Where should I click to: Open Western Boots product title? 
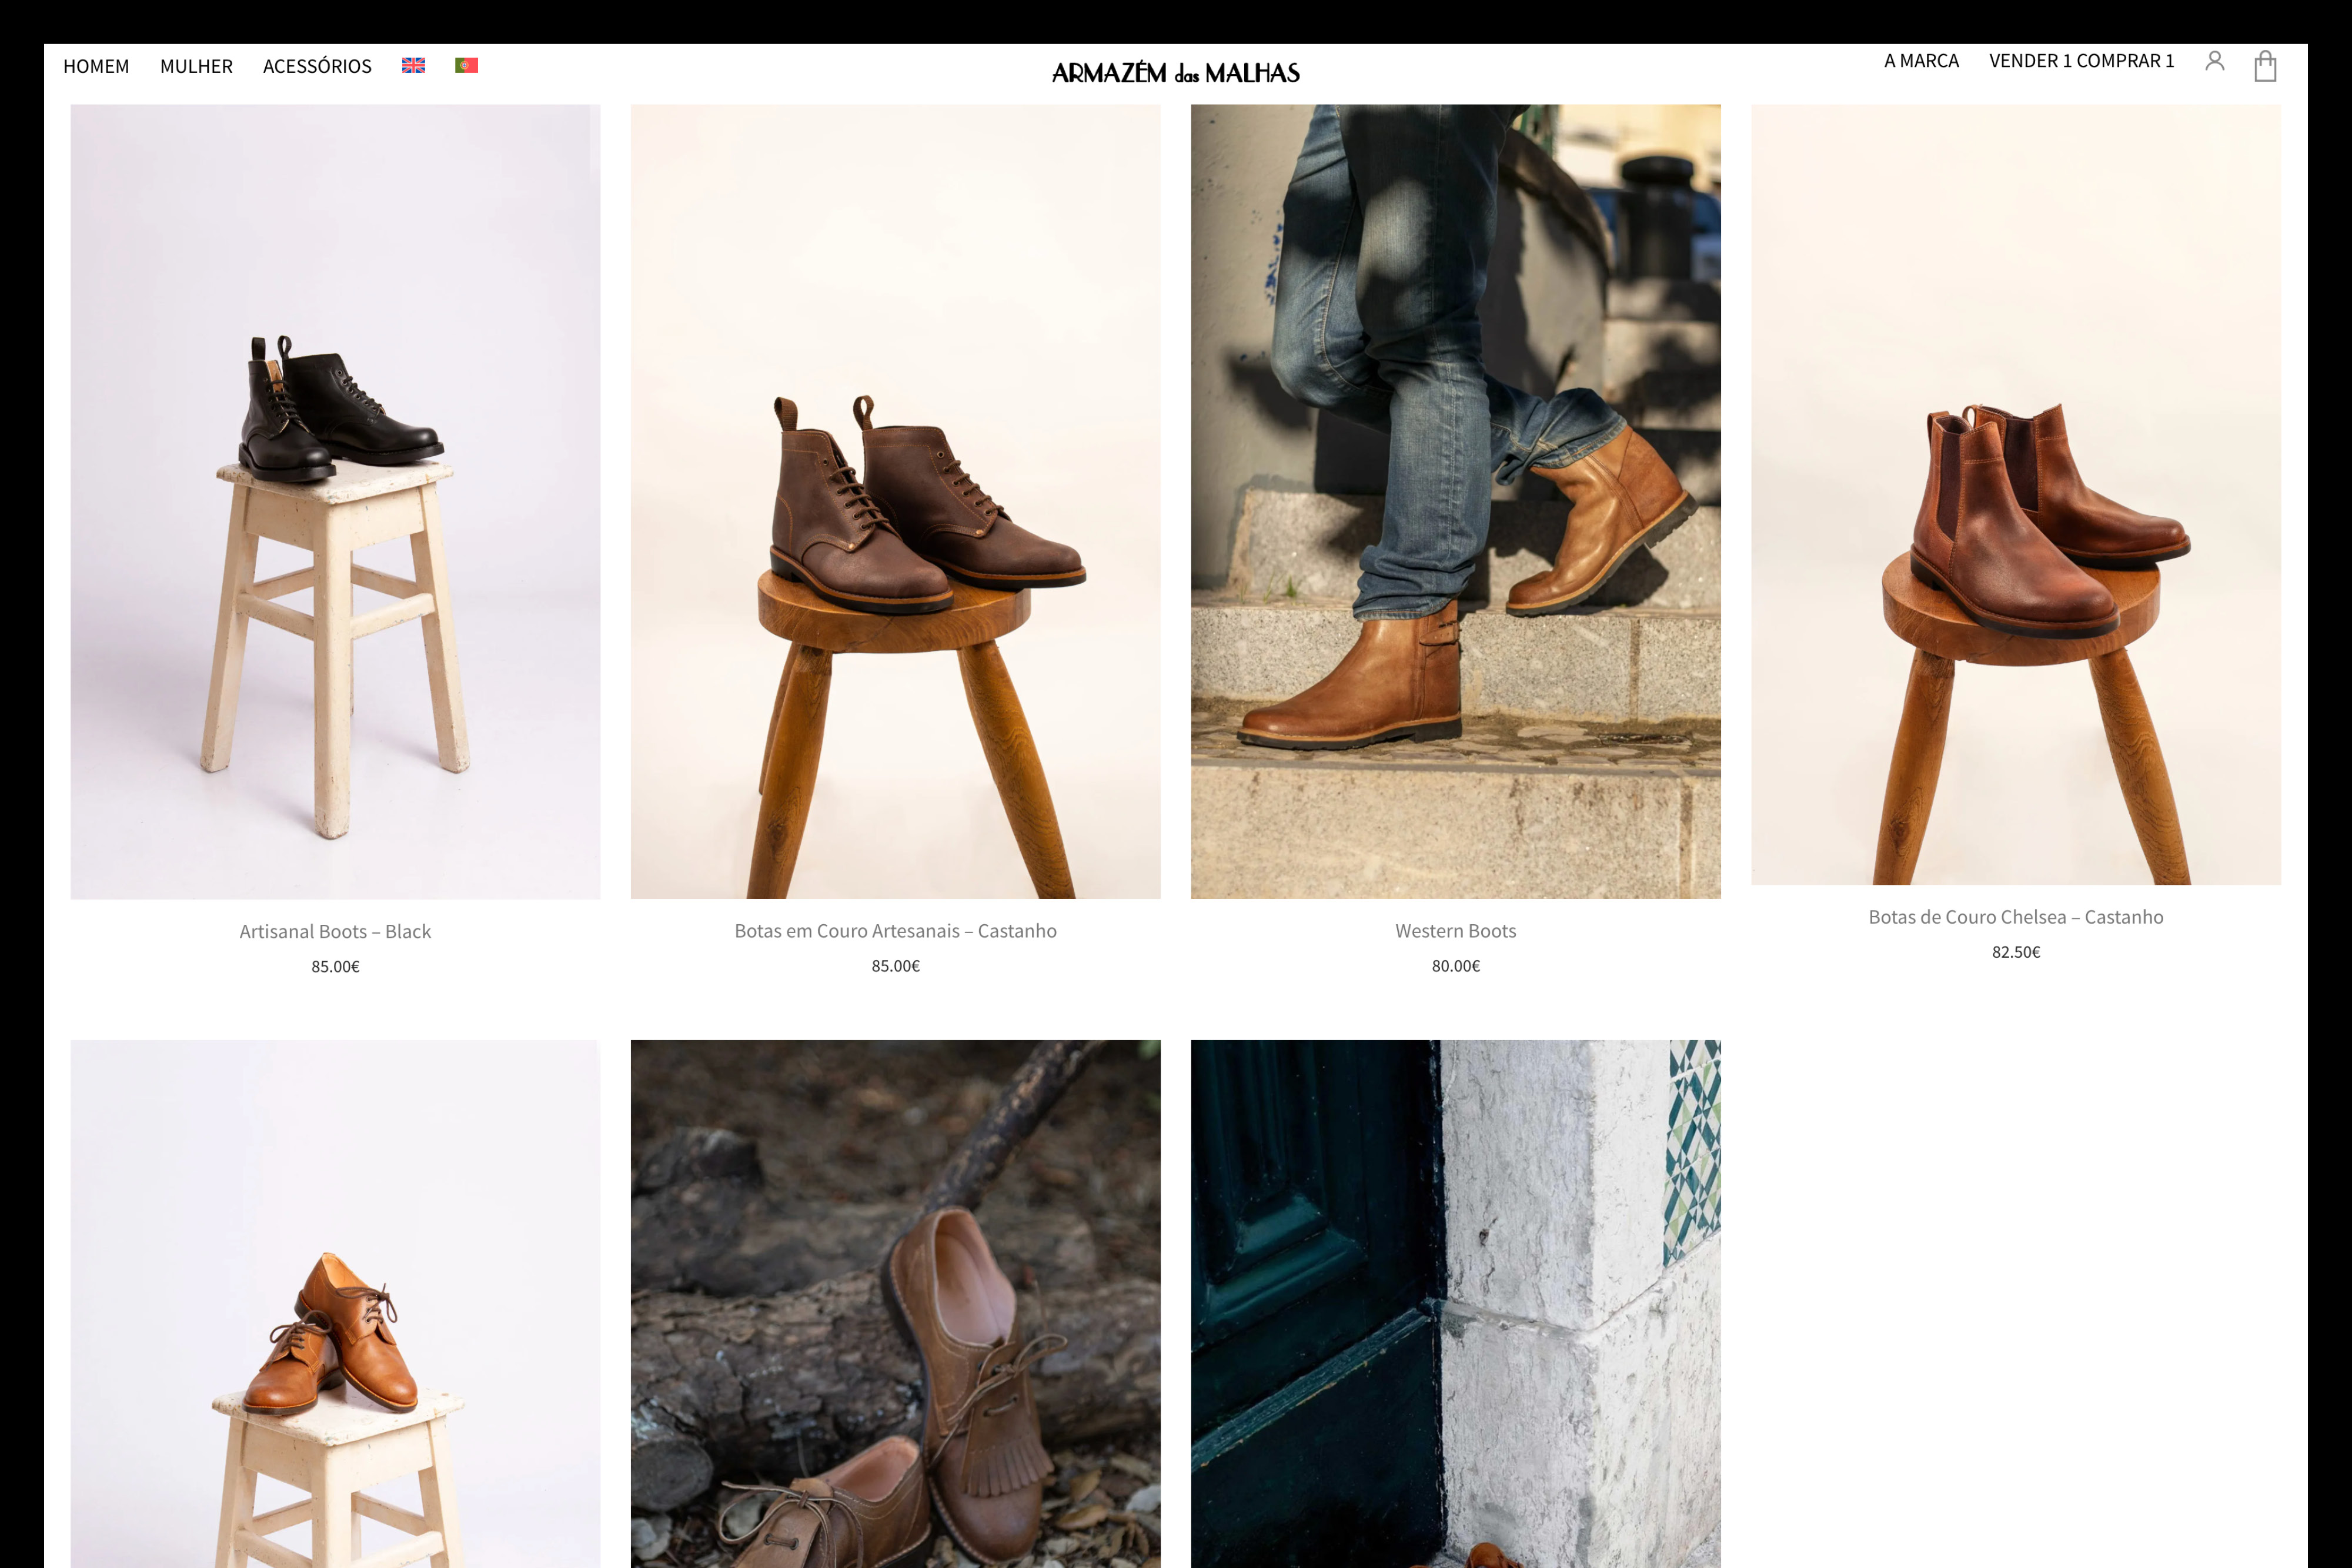click(1456, 931)
